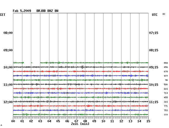This screenshot has height=128, width=169.
Task: Click the blue trace with DC value 753
Action: (x=81, y=110)
